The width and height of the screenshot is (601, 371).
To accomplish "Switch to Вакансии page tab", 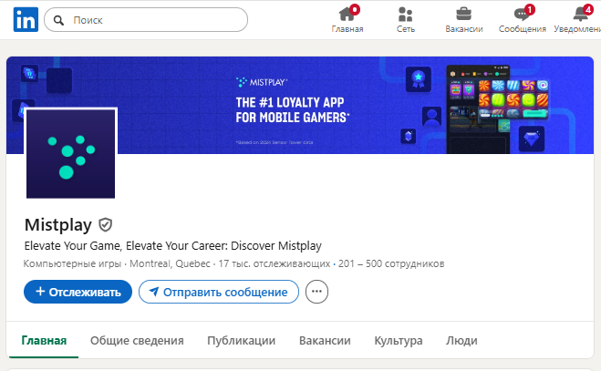I will click(x=325, y=340).
